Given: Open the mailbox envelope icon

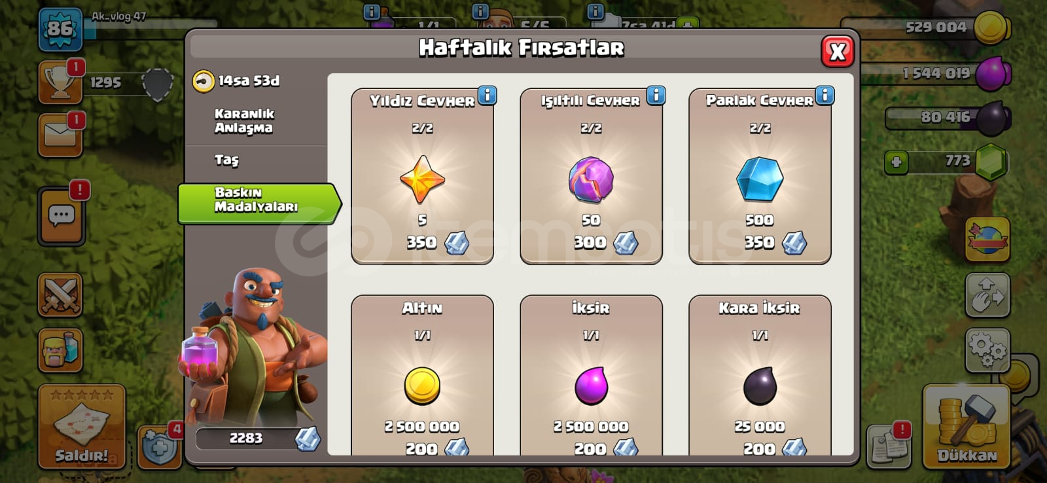Looking at the screenshot, I should pos(60,135).
